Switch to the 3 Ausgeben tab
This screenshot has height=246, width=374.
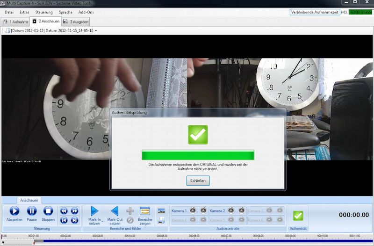76,22
